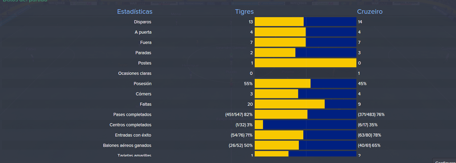Click the A puerta stat label
Image resolution: width=456 pixels, height=163 pixels.
click(143, 32)
